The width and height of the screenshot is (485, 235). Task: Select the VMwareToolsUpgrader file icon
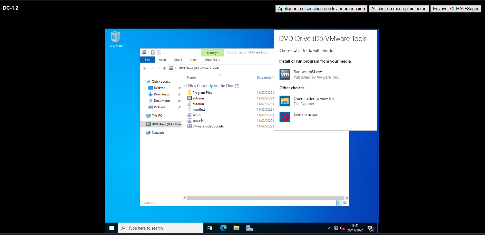tap(190, 126)
